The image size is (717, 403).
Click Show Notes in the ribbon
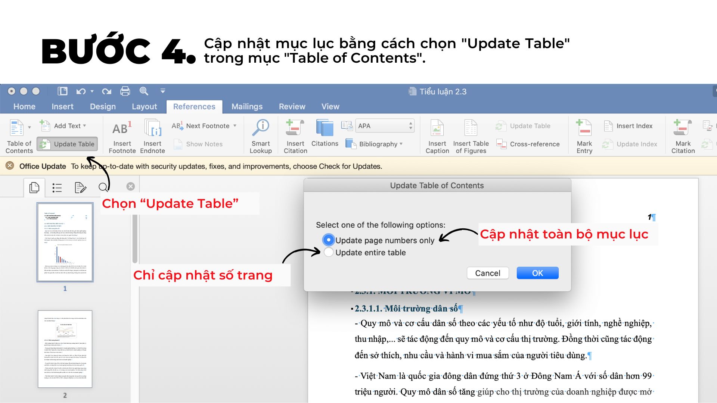click(x=198, y=144)
